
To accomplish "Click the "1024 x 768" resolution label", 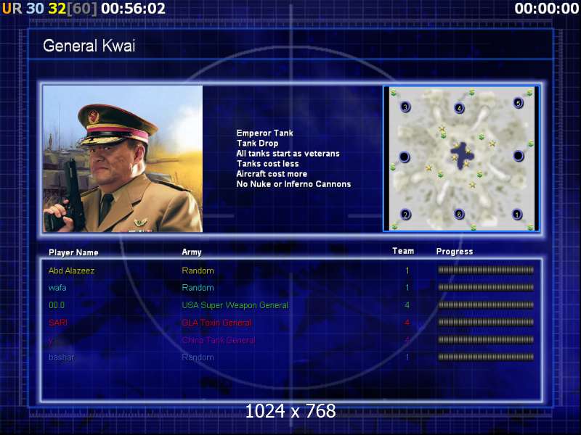I will pos(290,411).
